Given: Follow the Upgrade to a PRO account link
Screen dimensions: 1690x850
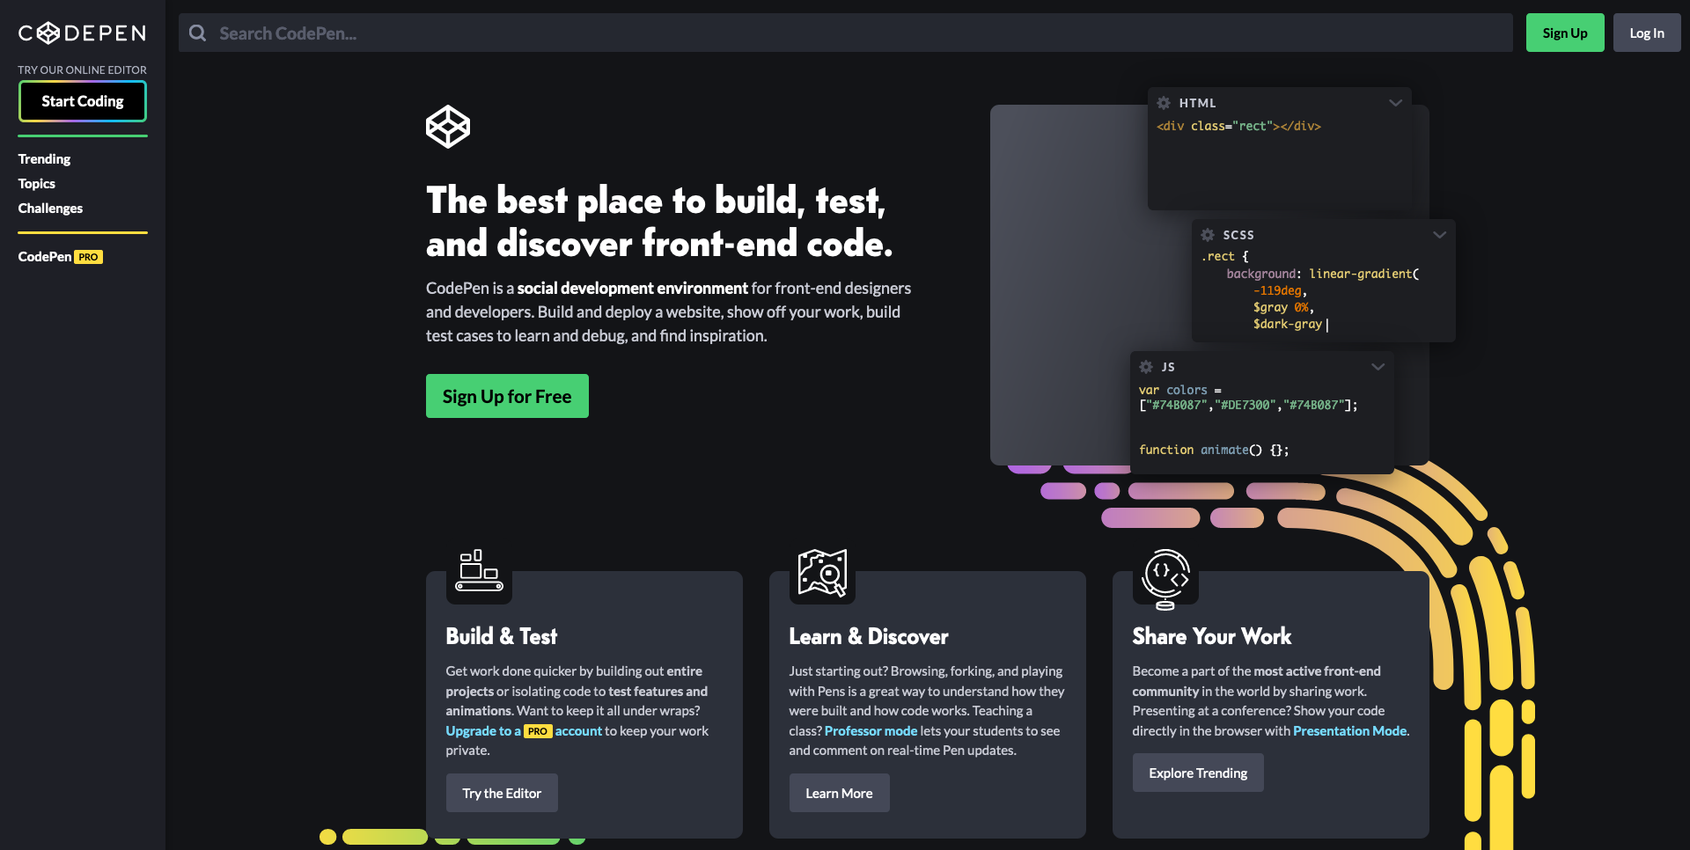Looking at the screenshot, I should (524, 730).
